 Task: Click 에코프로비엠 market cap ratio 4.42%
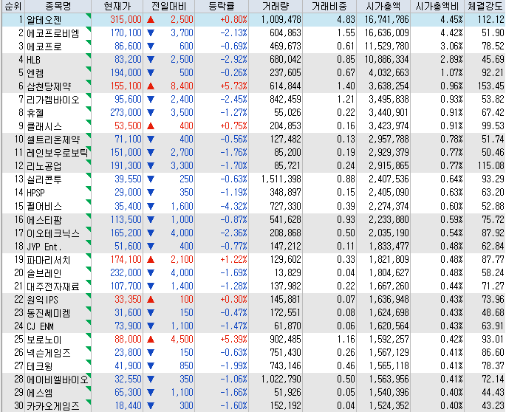coord(451,32)
